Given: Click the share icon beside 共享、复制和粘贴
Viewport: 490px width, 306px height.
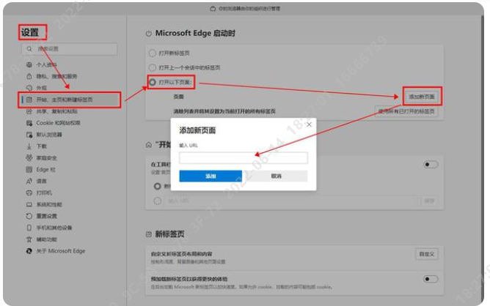Looking at the screenshot, I should click(x=29, y=111).
